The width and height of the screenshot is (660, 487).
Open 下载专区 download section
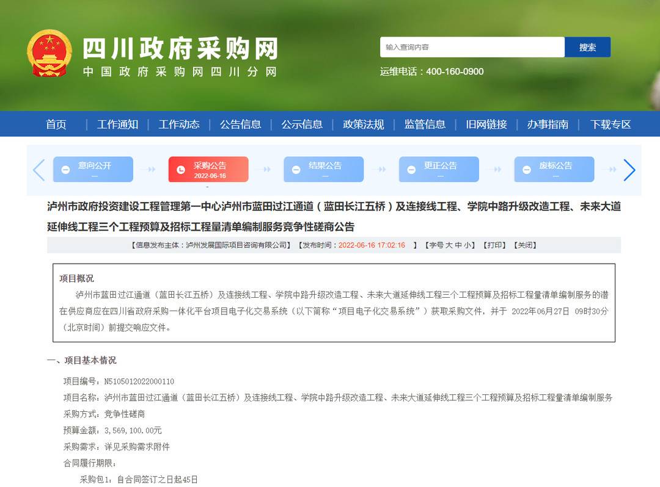(x=610, y=124)
